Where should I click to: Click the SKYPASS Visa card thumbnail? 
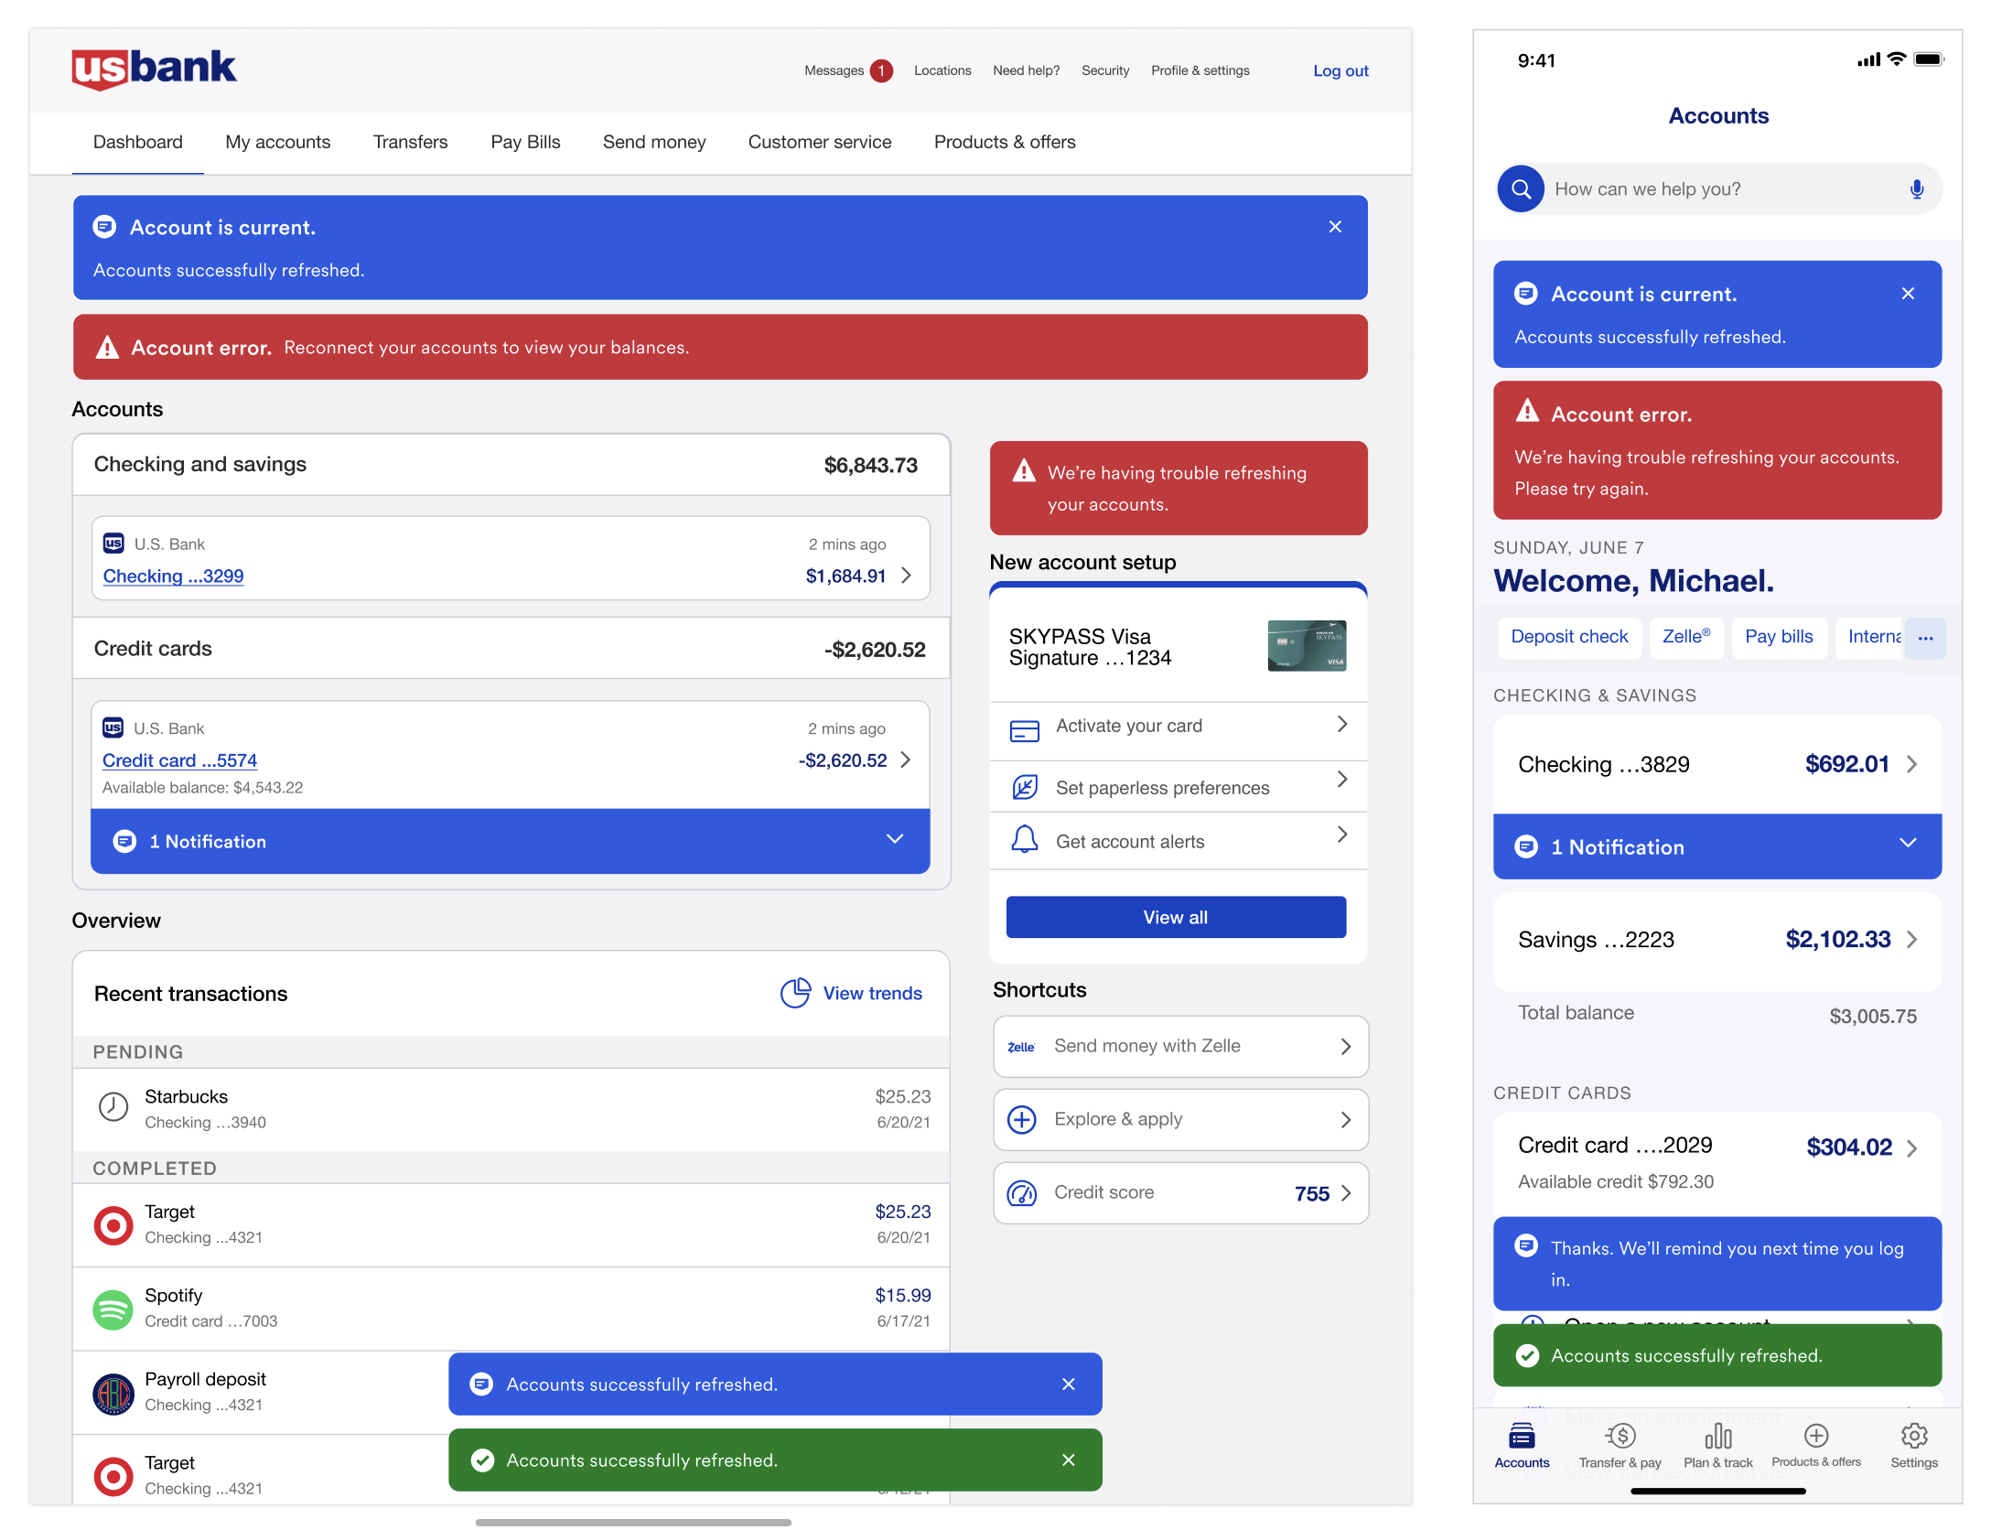1306,646
